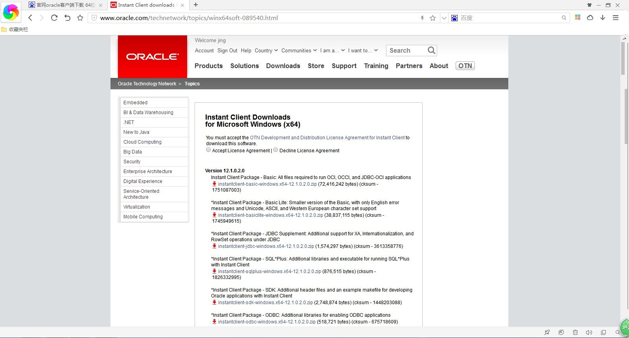Image resolution: width=629 pixels, height=338 pixels.
Task: Expand the 'I want to...' dropdown
Action: 363,50
